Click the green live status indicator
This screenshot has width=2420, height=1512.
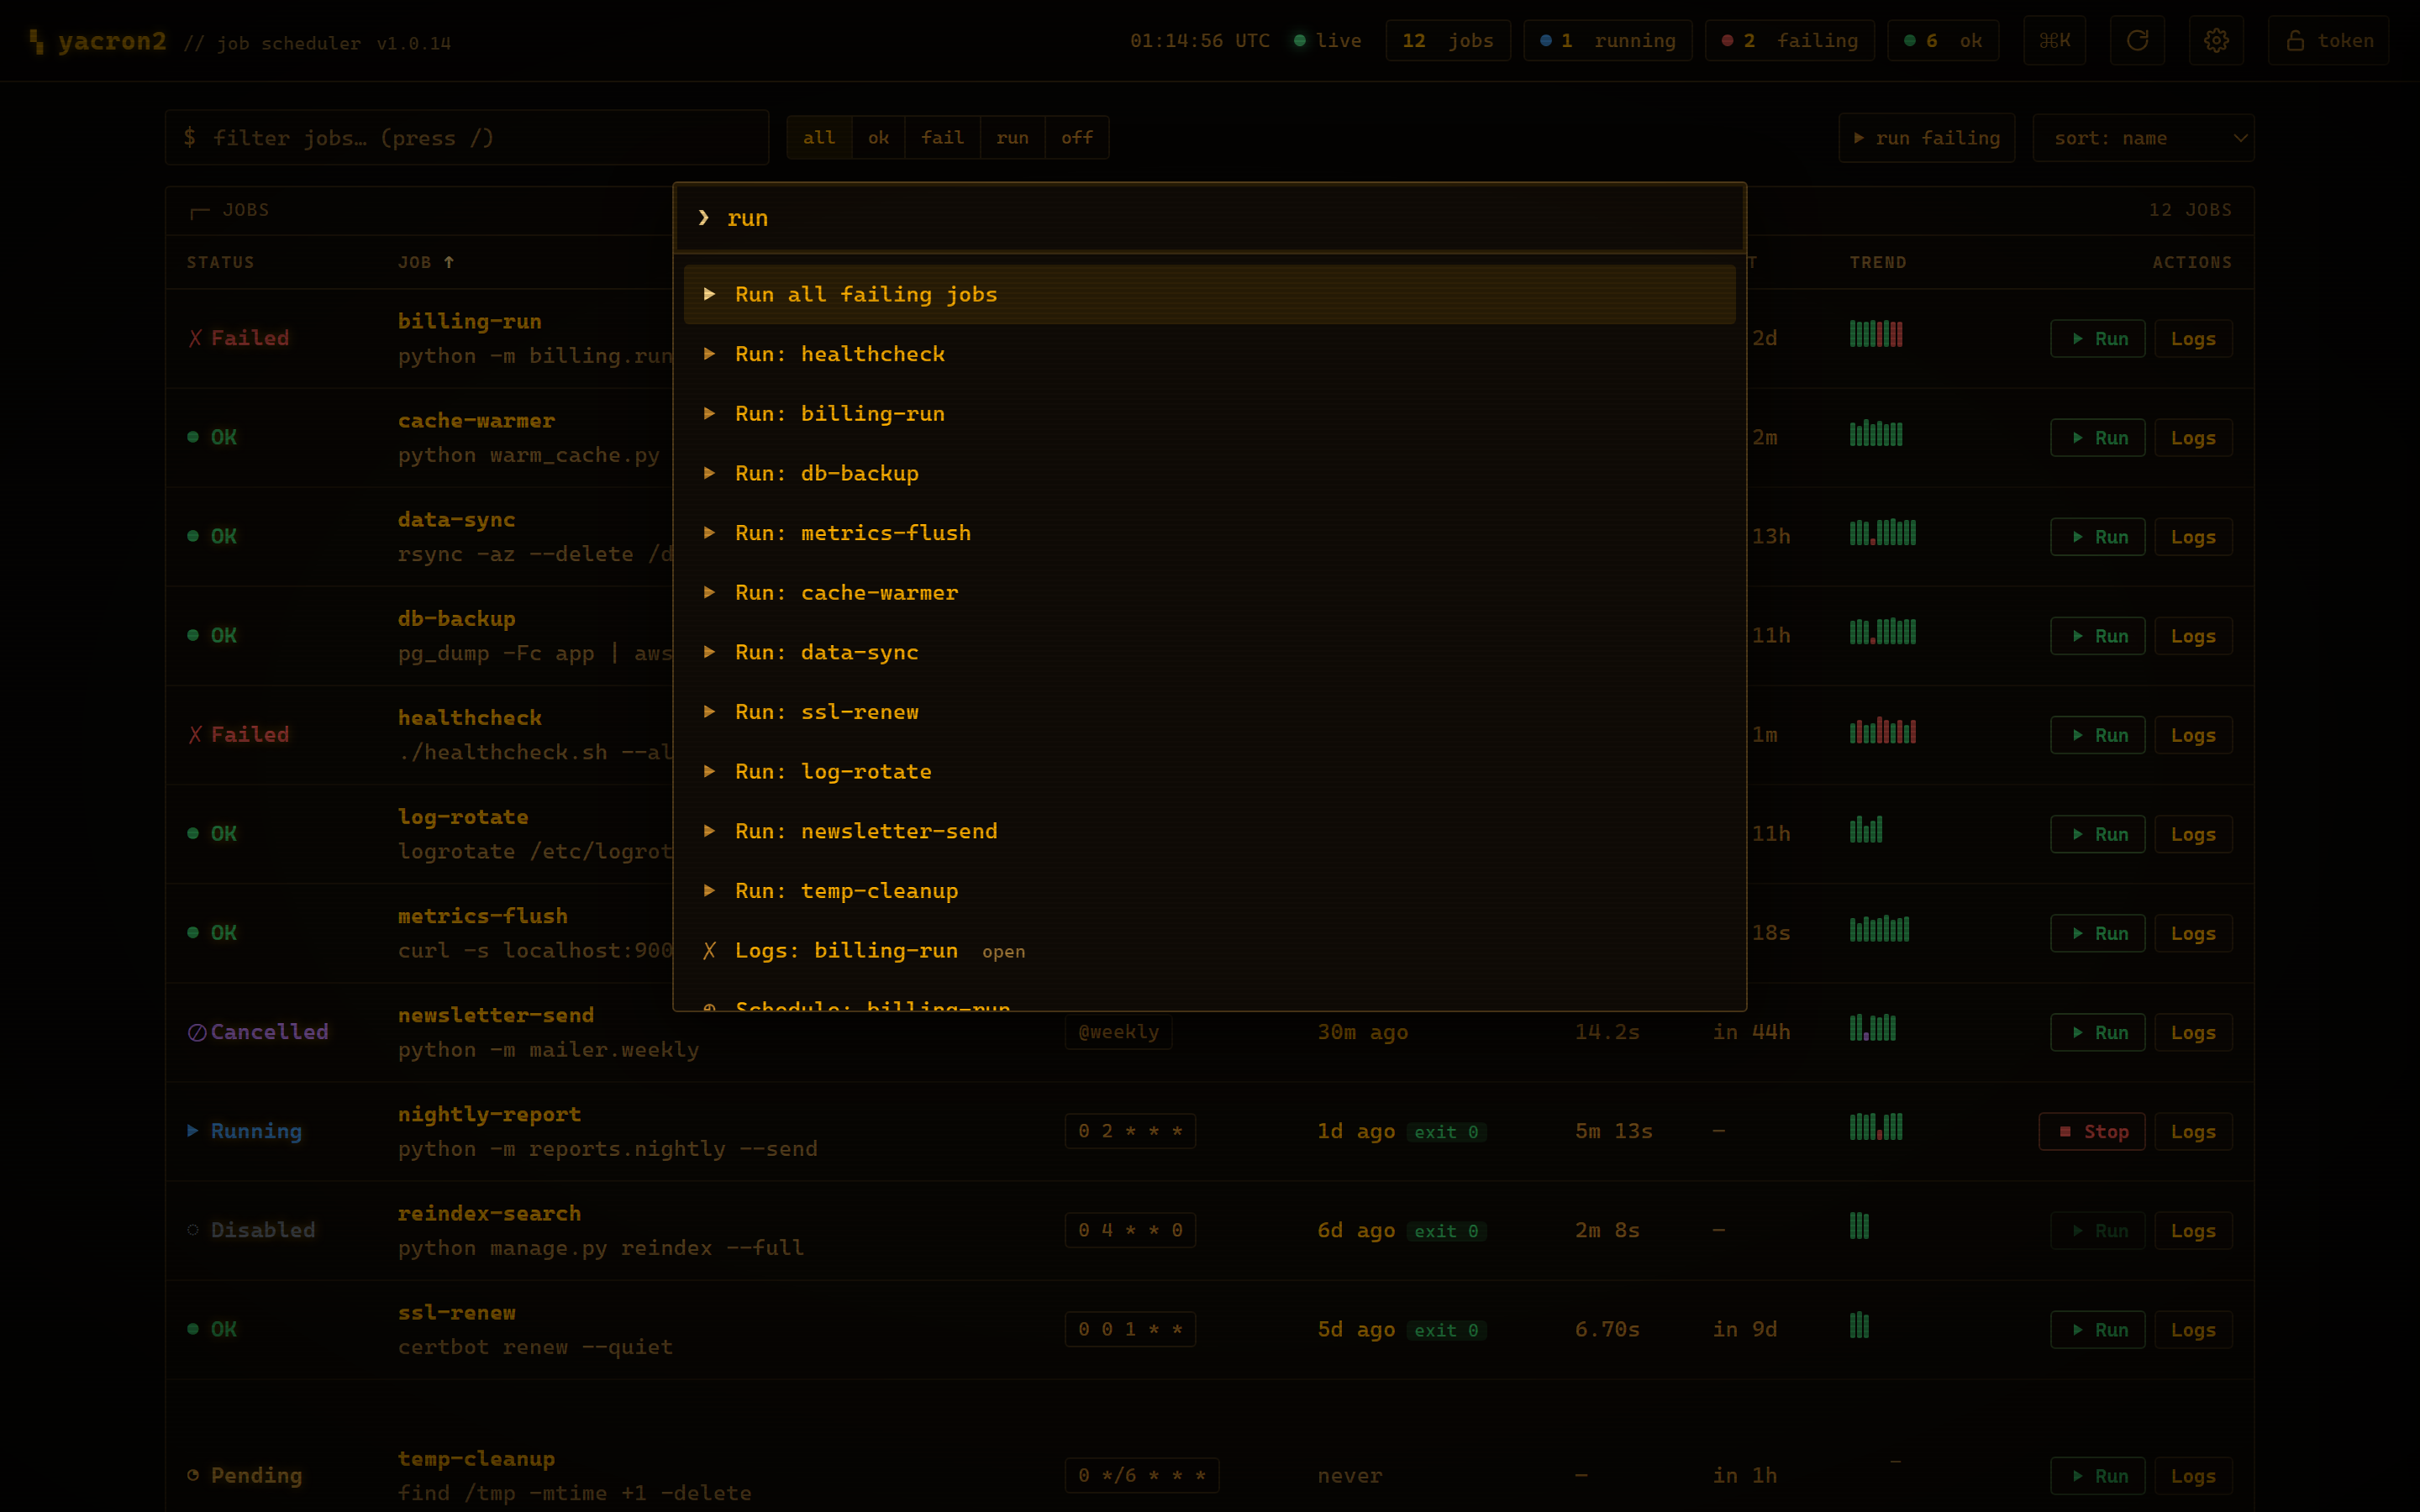pos(1327,41)
